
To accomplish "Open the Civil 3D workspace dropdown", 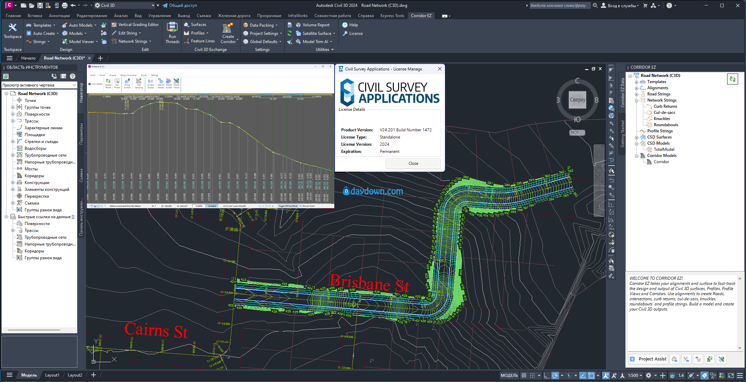I will [x=125, y=5].
